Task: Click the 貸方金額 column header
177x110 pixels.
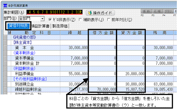Action: click(131, 33)
